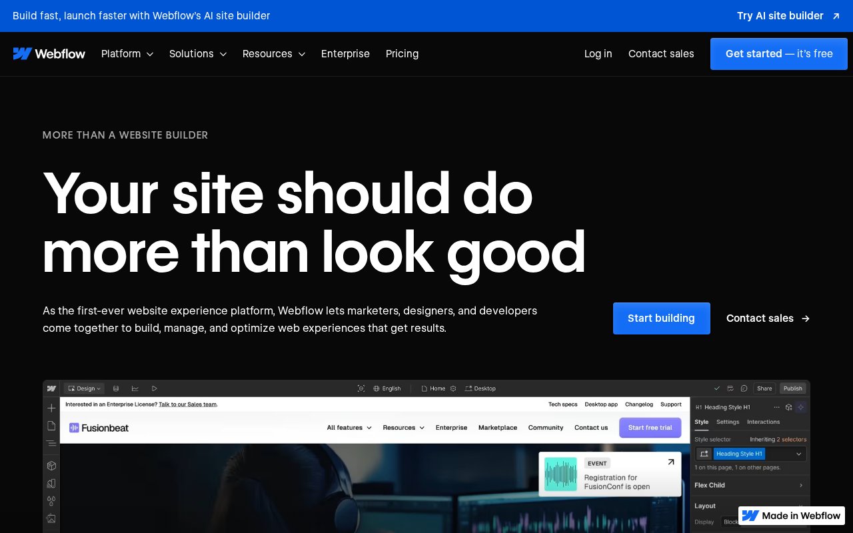Open the Home page selector in designer
This screenshot has height=533, width=853.
pos(433,388)
